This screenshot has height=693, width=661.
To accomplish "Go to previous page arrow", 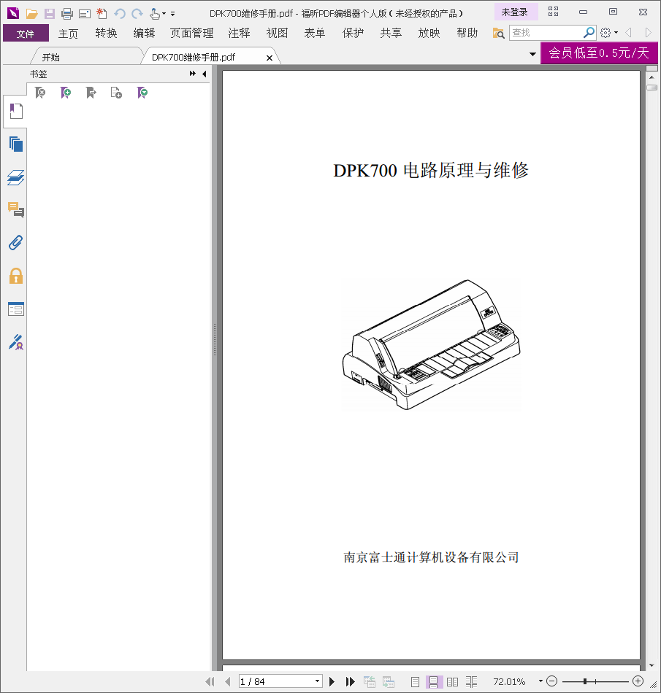I will pos(227,681).
